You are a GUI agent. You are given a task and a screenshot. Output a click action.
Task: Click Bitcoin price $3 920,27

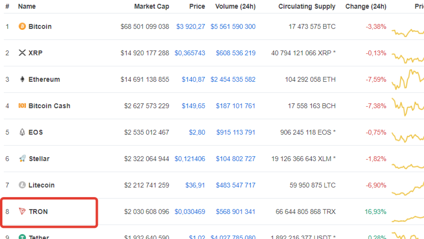pos(191,27)
